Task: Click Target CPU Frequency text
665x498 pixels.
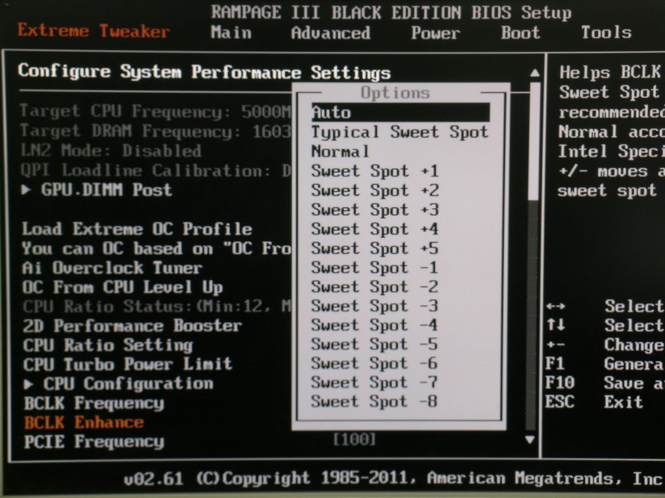Action: (156, 112)
